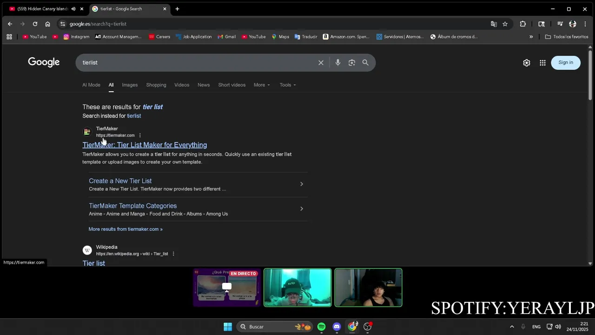Screen dimensions: 595x335
Task: Open the Extensions puzzle icon
Action: [523, 24]
